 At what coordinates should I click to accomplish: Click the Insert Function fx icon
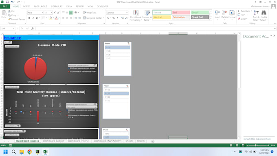(33, 29)
